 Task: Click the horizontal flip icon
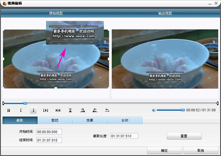(x=58, y=110)
